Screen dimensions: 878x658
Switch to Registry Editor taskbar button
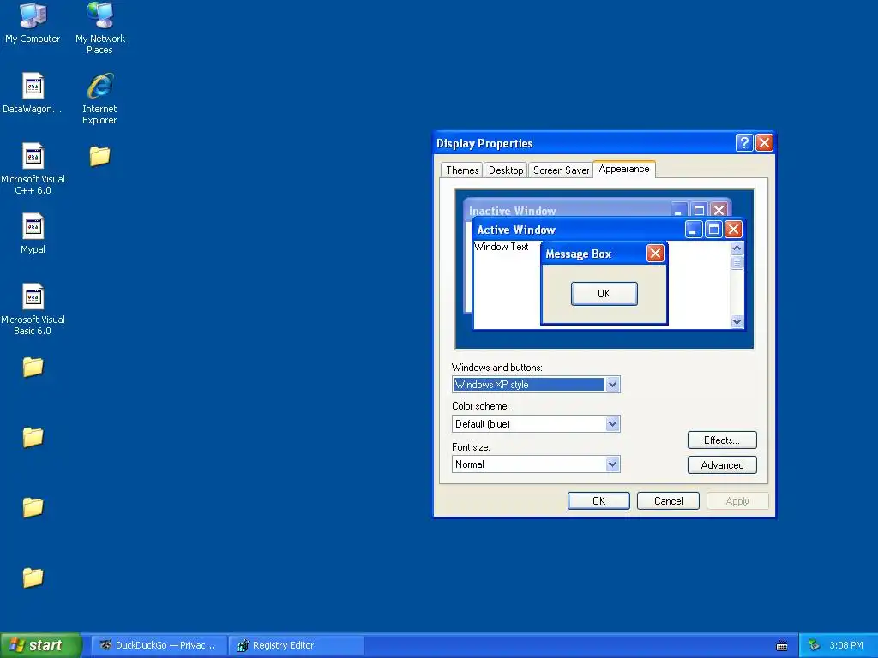coord(297,645)
